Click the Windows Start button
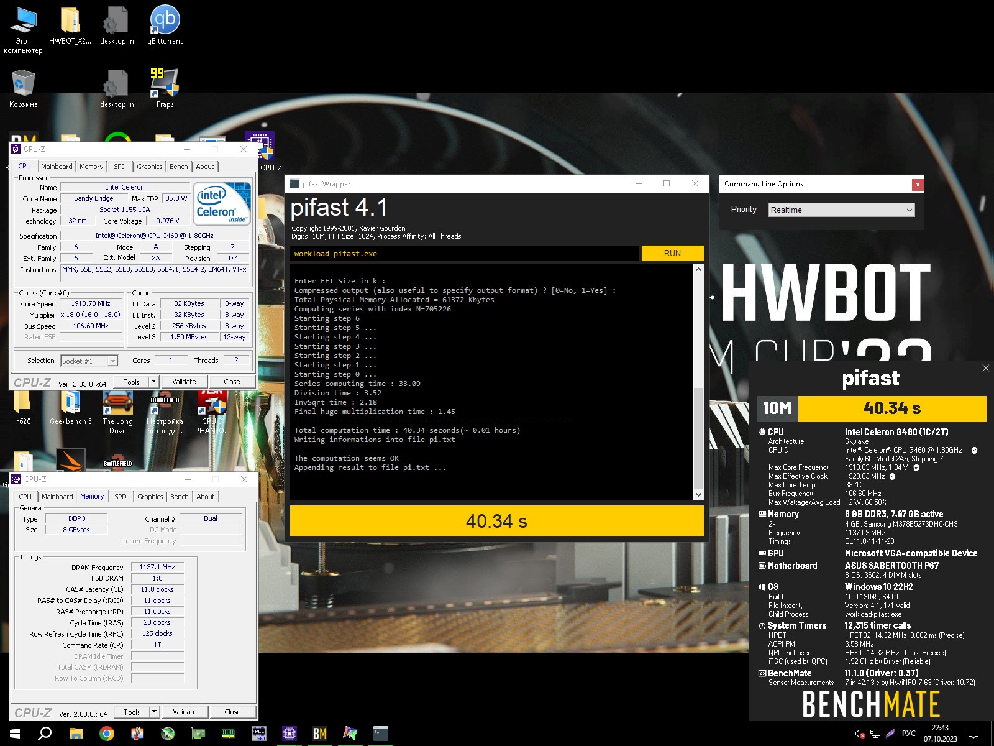The width and height of the screenshot is (994, 746). point(15,734)
